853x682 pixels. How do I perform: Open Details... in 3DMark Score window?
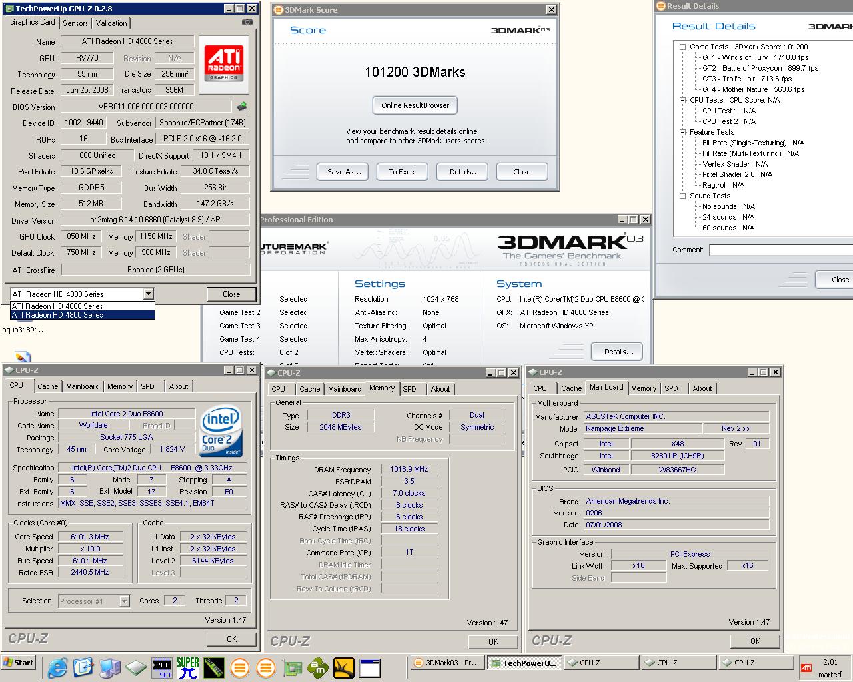464,172
